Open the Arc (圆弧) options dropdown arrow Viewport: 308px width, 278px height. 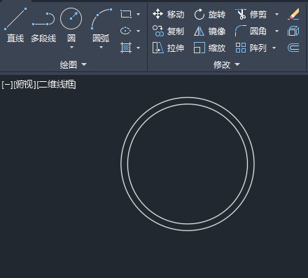coord(101,48)
